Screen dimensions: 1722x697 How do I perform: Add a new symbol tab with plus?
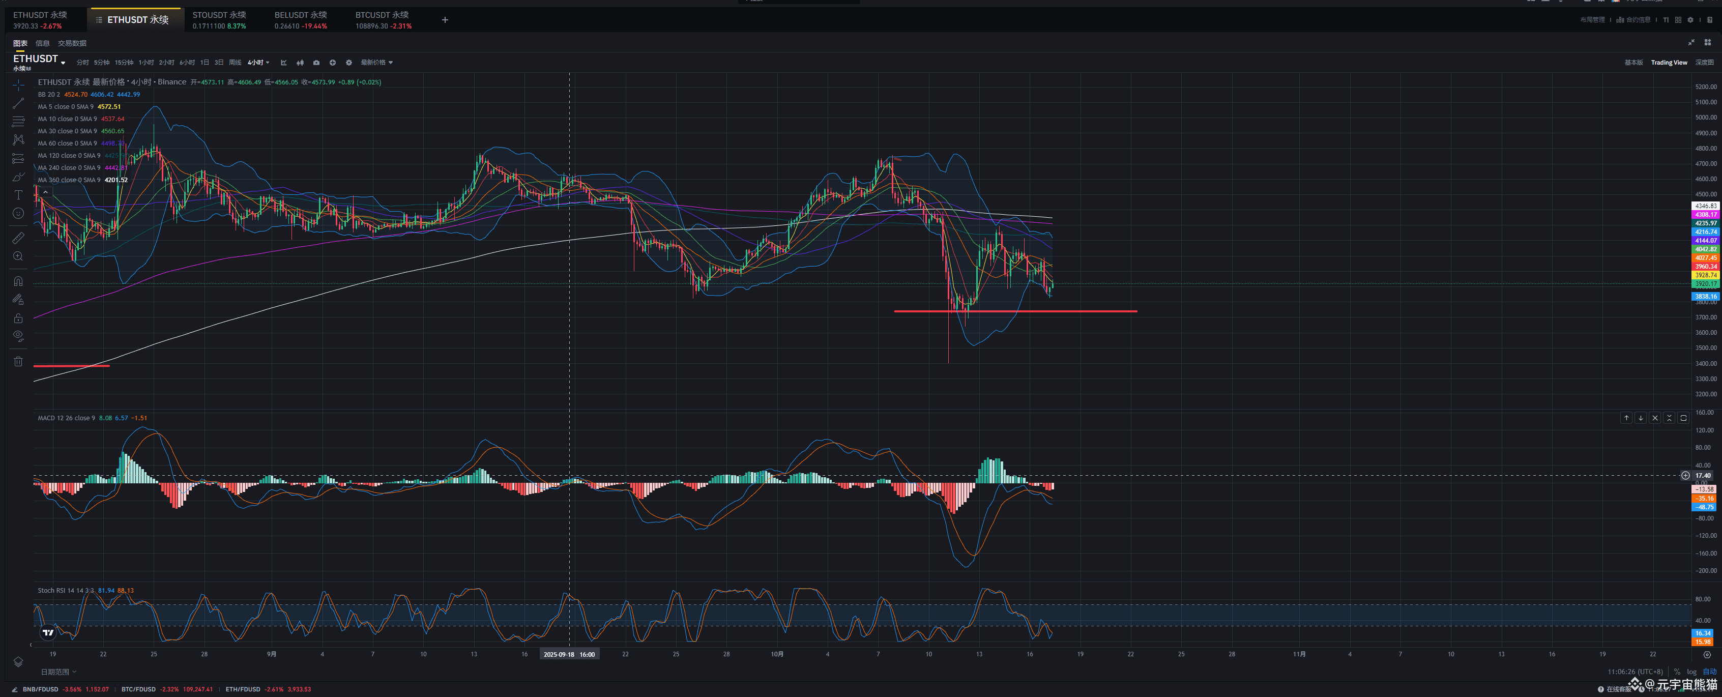(445, 20)
